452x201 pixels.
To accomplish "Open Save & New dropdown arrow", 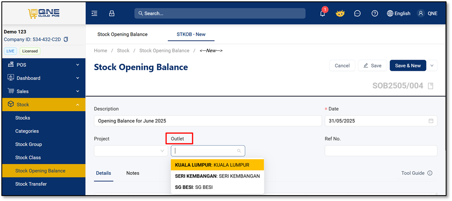I will tap(432, 65).
